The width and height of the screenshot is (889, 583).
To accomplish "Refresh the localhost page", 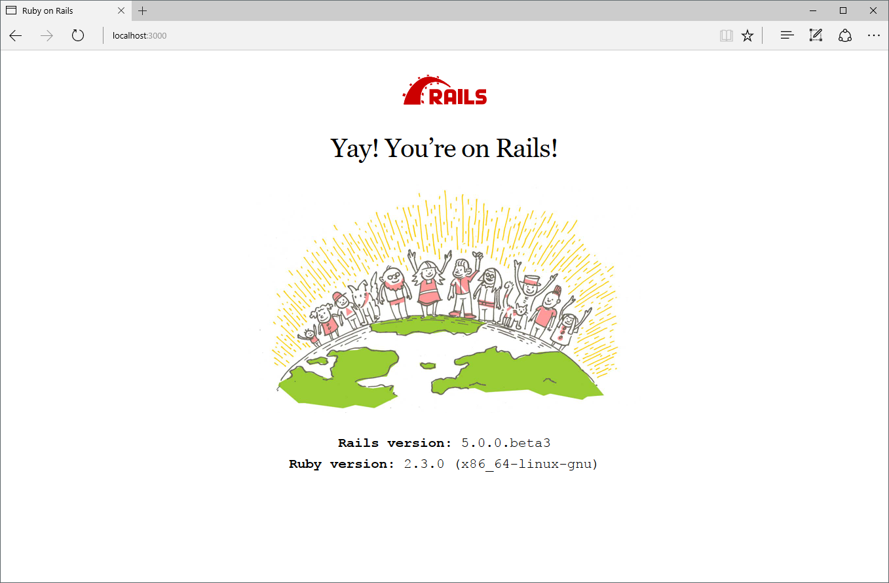I will coord(78,35).
